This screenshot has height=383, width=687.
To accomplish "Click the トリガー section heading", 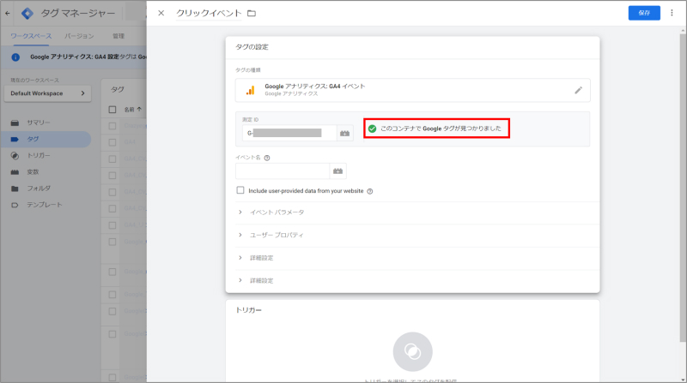I will coord(248,310).
